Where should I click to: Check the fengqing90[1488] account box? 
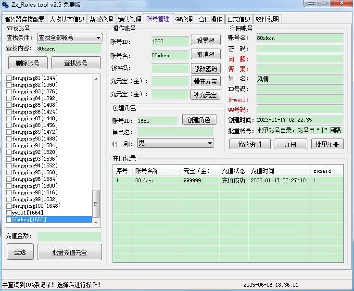(x=9, y=139)
